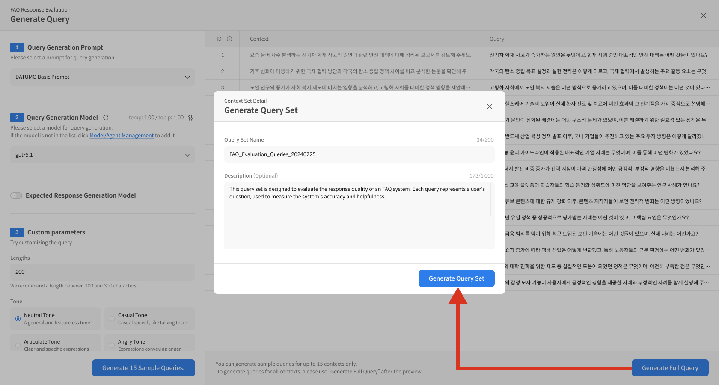Open the temp/top p settings slider icon
The image size is (719, 385).
coord(190,118)
